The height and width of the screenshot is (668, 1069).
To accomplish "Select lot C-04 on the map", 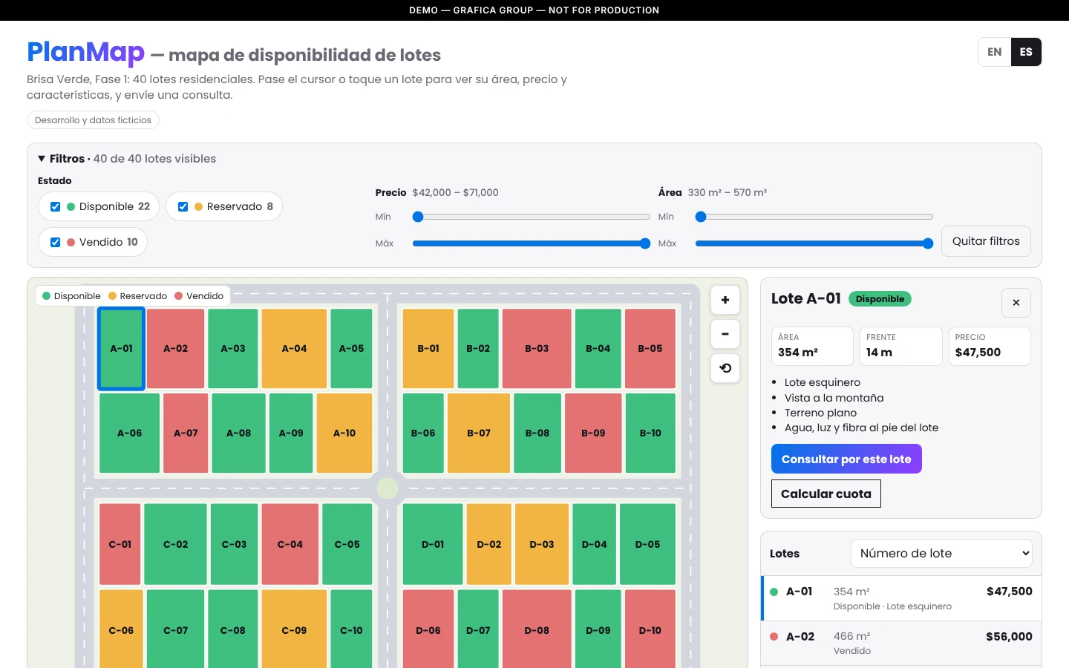I will click(290, 544).
